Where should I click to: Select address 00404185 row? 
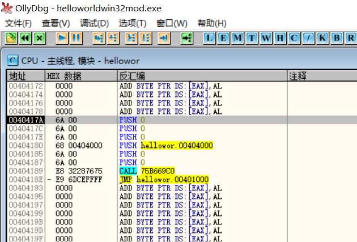182,154
